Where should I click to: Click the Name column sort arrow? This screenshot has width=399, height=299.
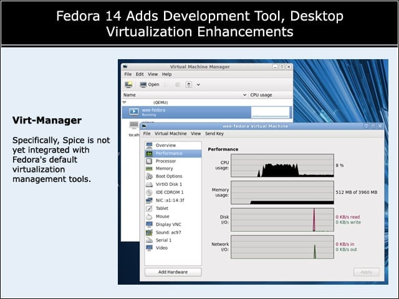pos(244,95)
